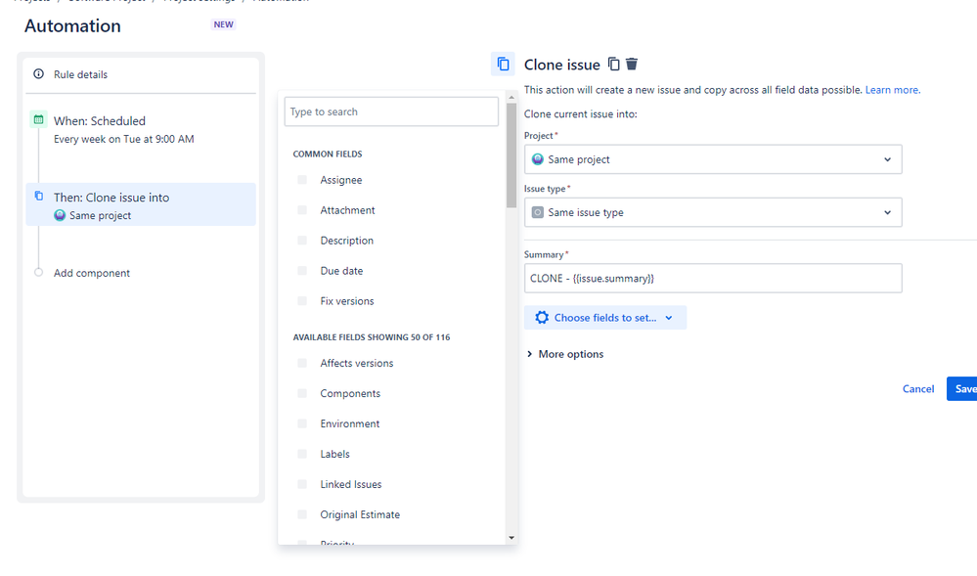
Task: Check the Due date field checkbox
Action: pos(302,271)
